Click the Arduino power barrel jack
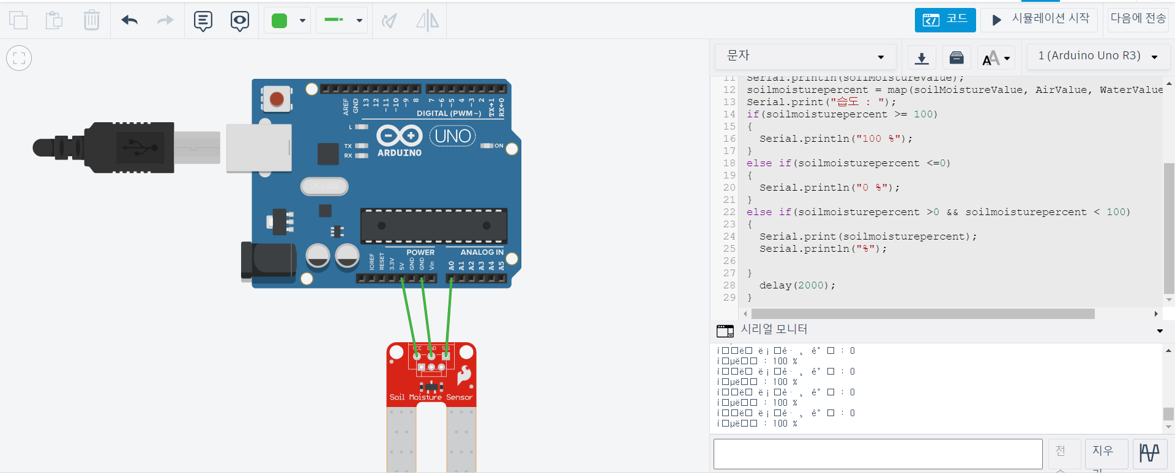This screenshot has height=473, width=1175. (x=268, y=262)
